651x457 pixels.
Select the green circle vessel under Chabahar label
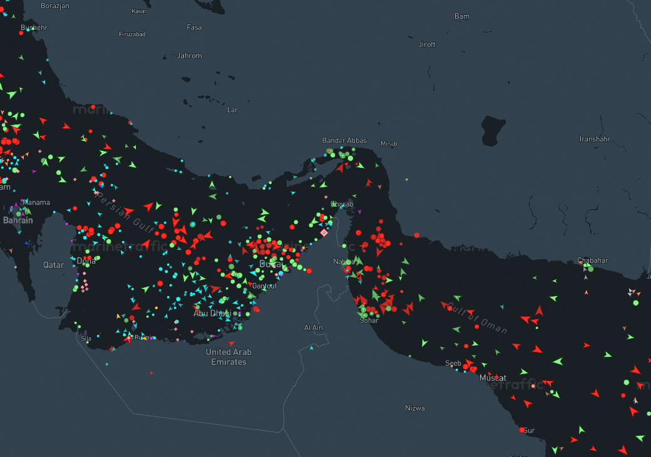coord(590,269)
